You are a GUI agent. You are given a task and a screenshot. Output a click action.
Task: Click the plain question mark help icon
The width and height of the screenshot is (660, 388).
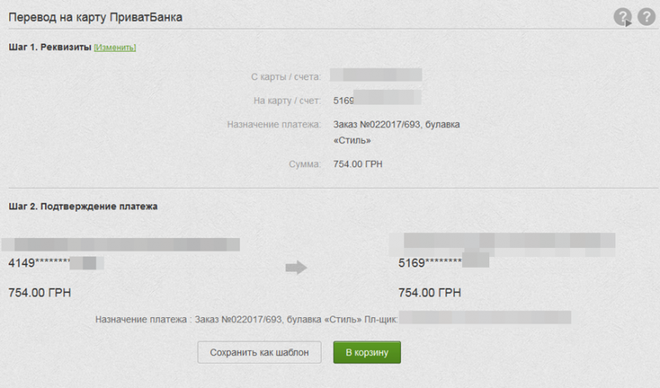click(x=644, y=17)
